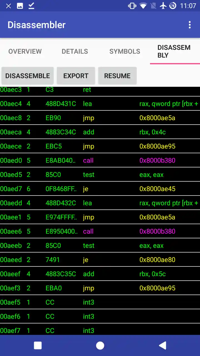Tap the je 0x8000ae80 instruction row
200x356 pixels.
(100, 260)
